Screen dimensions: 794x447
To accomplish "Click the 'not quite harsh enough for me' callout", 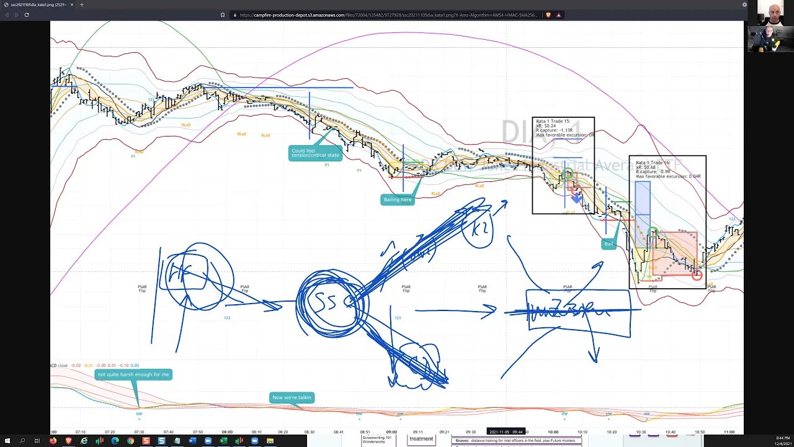I will pyautogui.click(x=133, y=374).
